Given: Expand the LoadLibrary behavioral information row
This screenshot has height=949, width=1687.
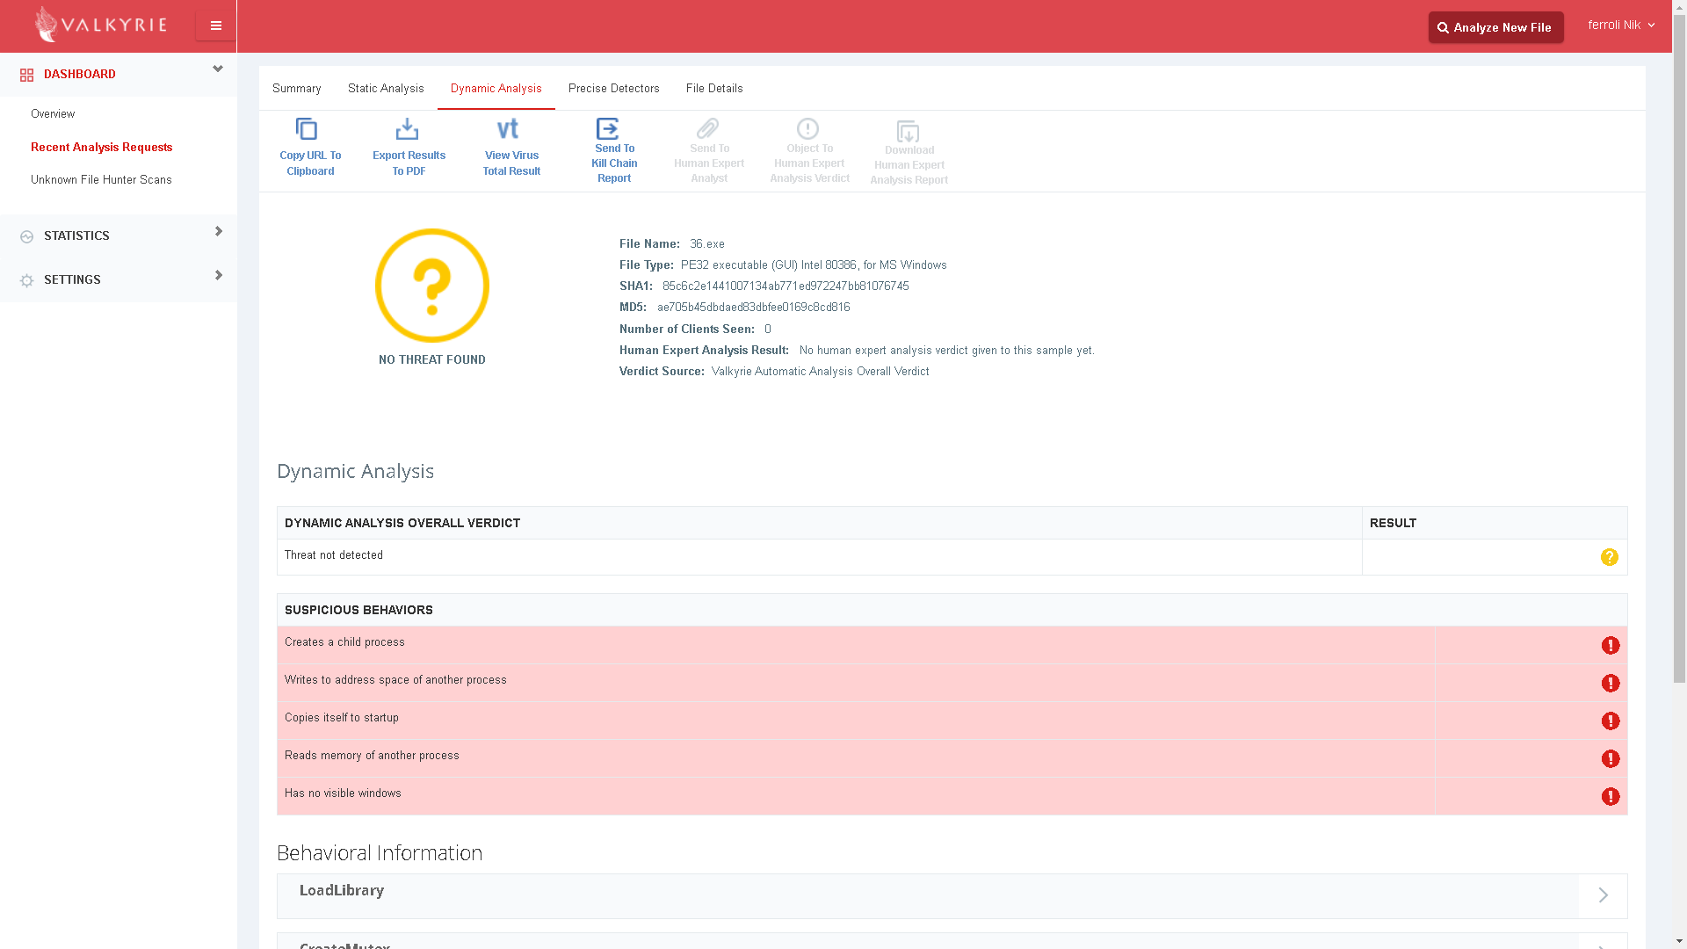Looking at the screenshot, I should [x=1603, y=895].
